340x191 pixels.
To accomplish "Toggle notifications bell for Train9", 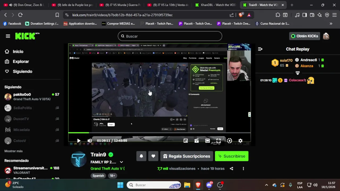I will click(x=141, y=156).
